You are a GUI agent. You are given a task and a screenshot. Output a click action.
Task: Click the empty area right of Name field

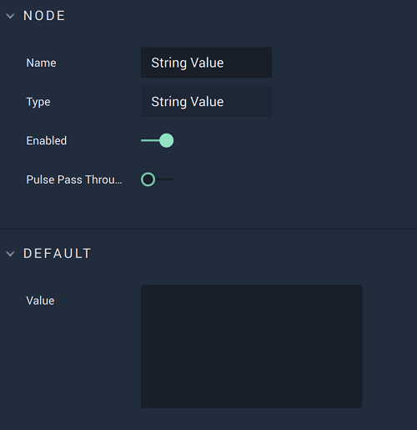pyautogui.click(x=344, y=63)
